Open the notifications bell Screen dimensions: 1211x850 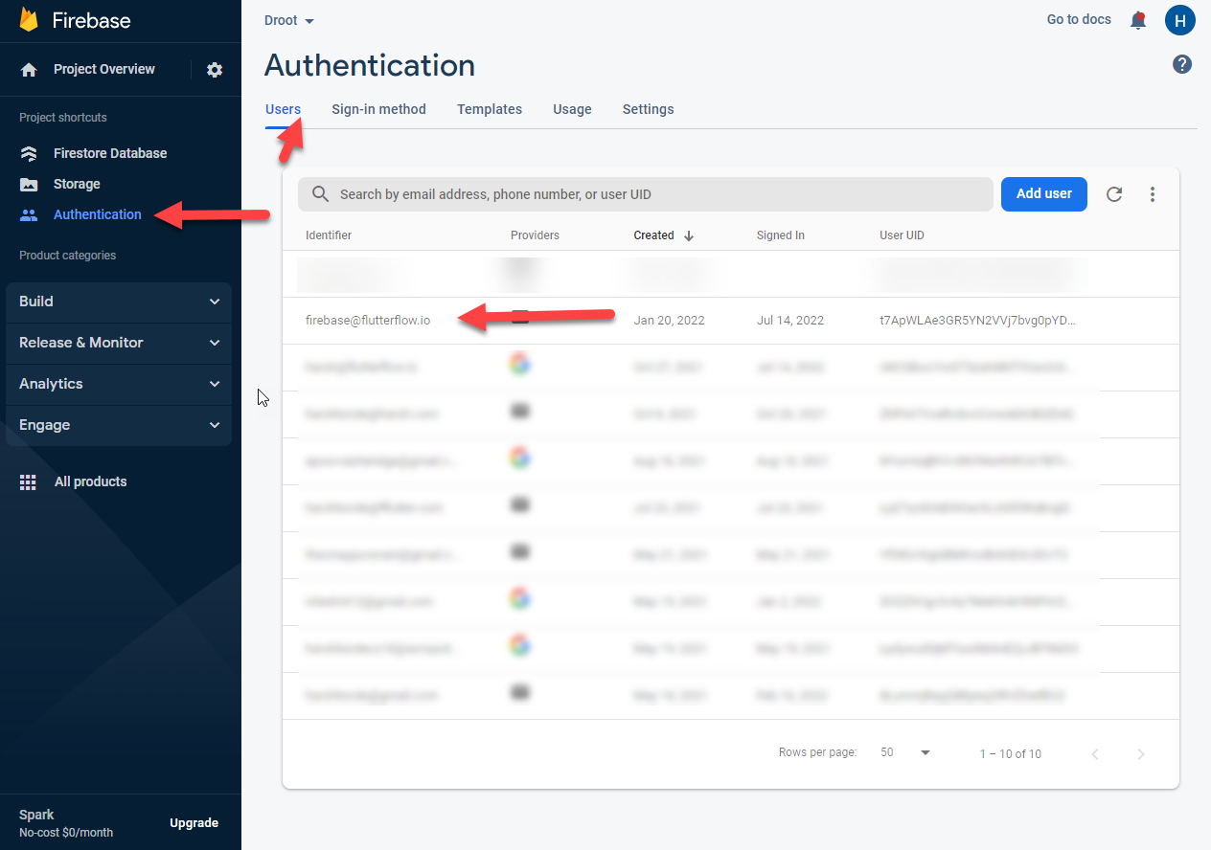coord(1138,20)
